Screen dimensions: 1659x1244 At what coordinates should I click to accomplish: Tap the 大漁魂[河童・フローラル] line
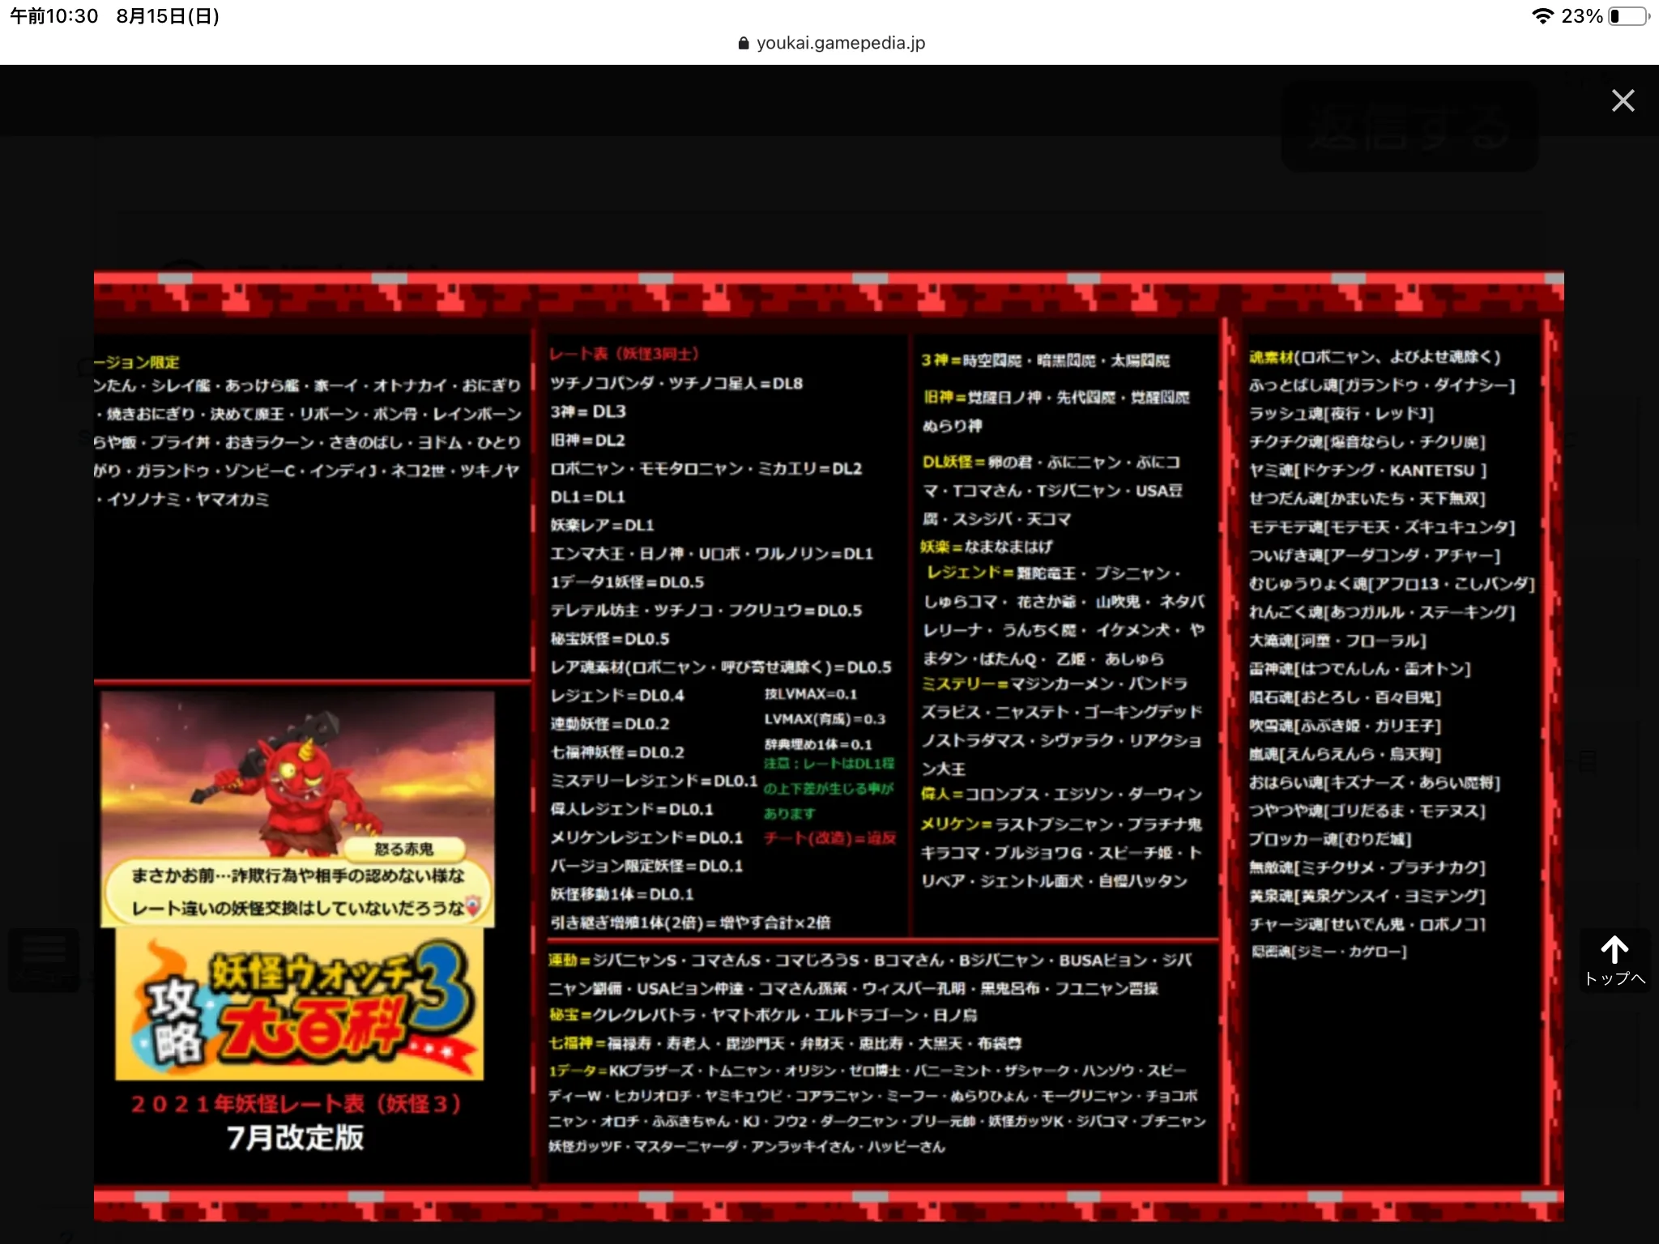click(1337, 640)
